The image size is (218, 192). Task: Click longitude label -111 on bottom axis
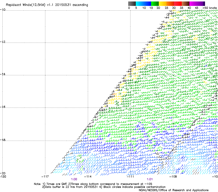point(131,177)
